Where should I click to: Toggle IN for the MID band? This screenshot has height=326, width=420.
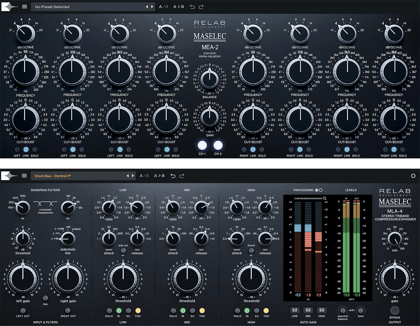[183, 310]
